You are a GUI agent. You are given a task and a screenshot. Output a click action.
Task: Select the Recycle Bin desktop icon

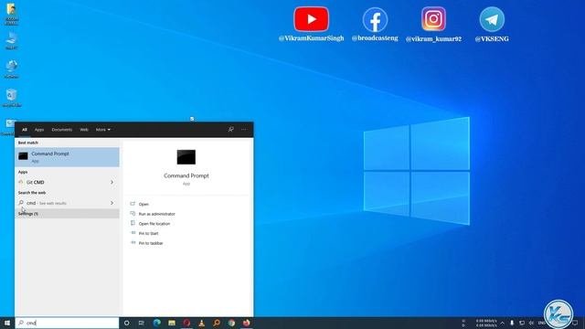(x=12, y=98)
